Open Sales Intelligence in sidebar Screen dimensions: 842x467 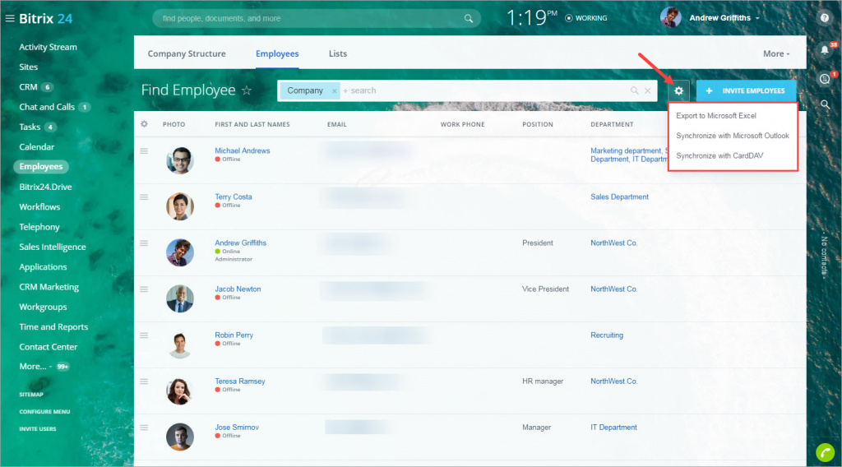(x=53, y=247)
